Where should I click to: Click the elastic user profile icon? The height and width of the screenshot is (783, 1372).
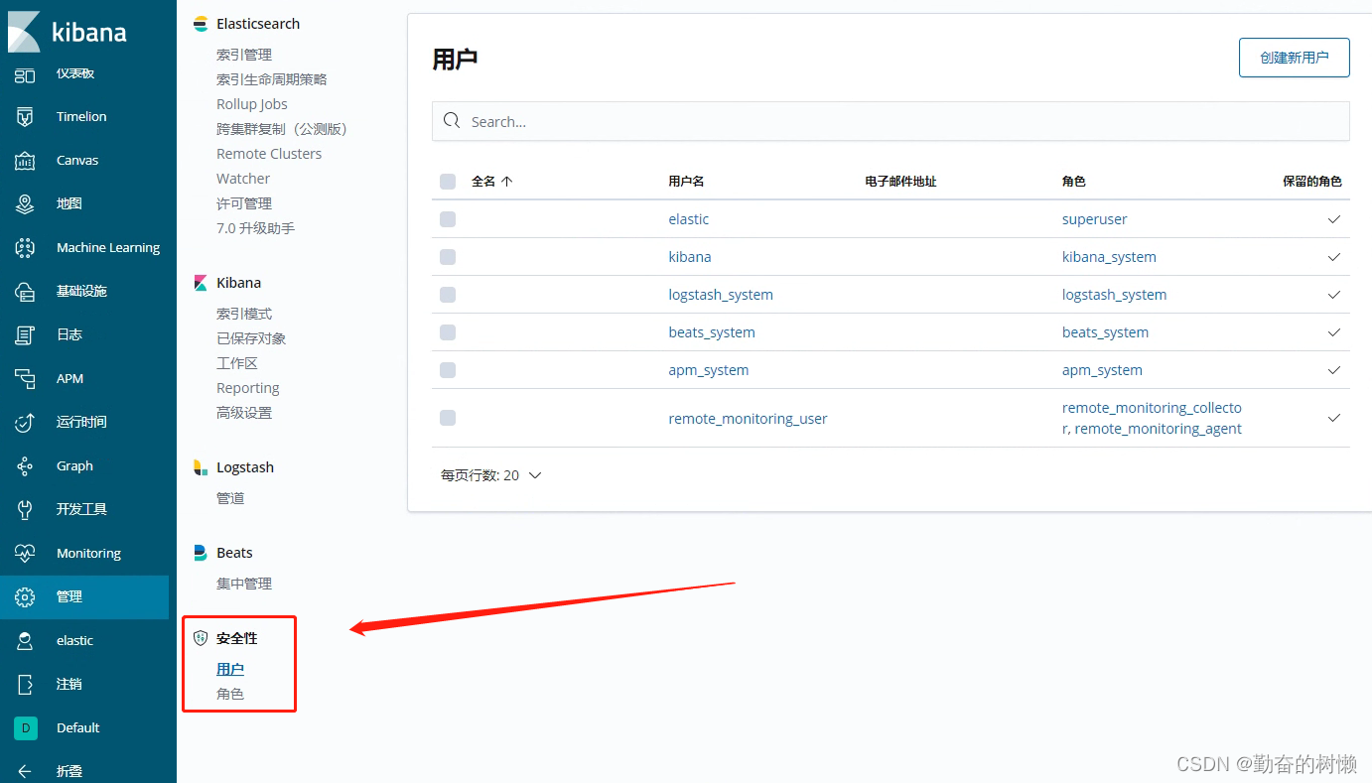tap(25, 641)
